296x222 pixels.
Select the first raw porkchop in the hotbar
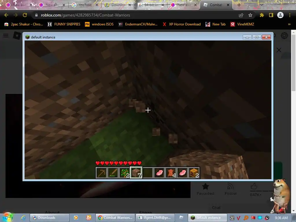[159, 173]
